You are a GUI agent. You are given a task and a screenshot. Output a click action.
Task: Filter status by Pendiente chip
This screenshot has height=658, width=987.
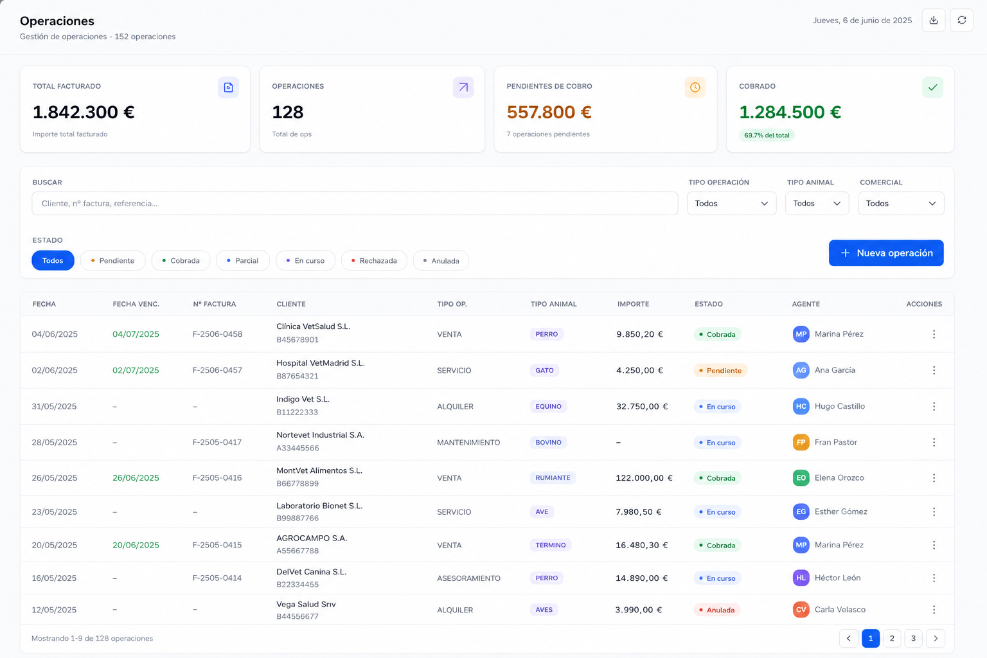tap(113, 260)
